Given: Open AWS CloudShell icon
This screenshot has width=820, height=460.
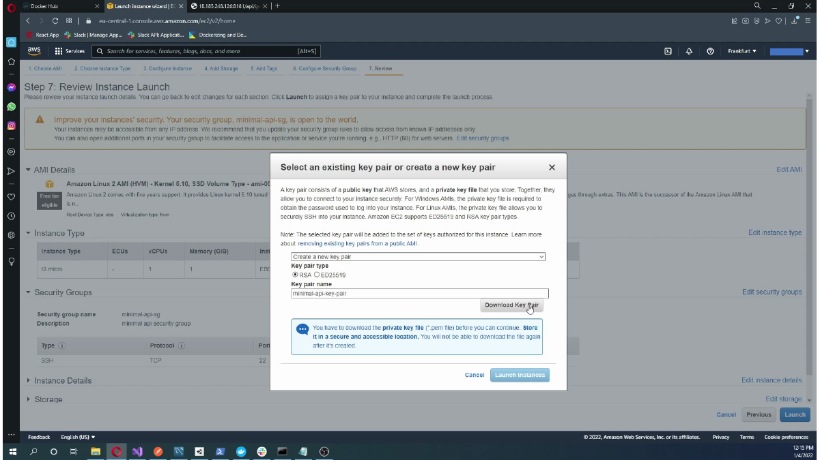Looking at the screenshot, I should pos(668,51).
